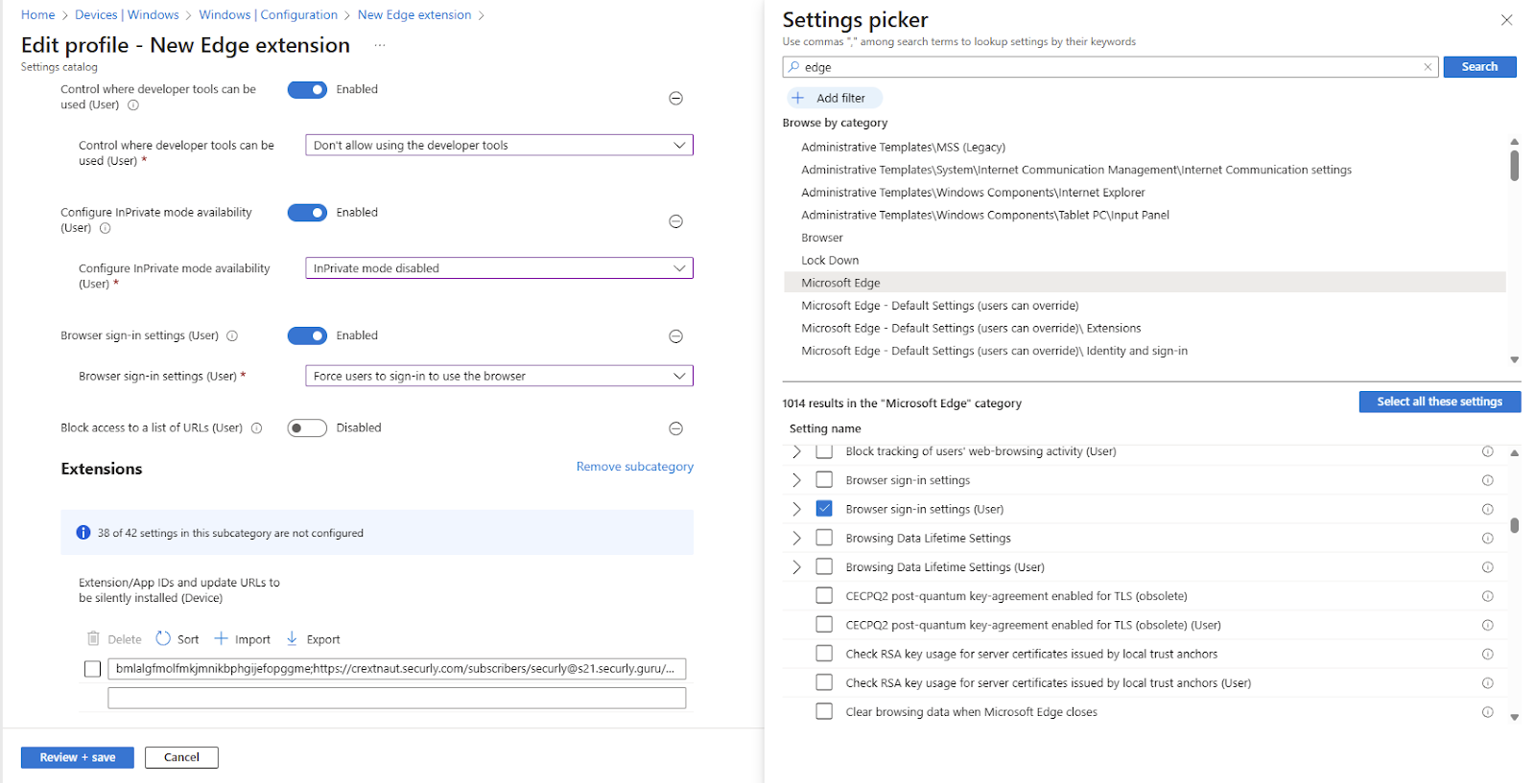Expand the Browser sign-in settings (User) row
1535x783 pixels.
[796, 509]
